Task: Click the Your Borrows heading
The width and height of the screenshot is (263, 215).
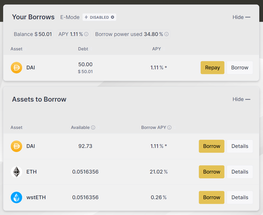Action: point(33,17)
